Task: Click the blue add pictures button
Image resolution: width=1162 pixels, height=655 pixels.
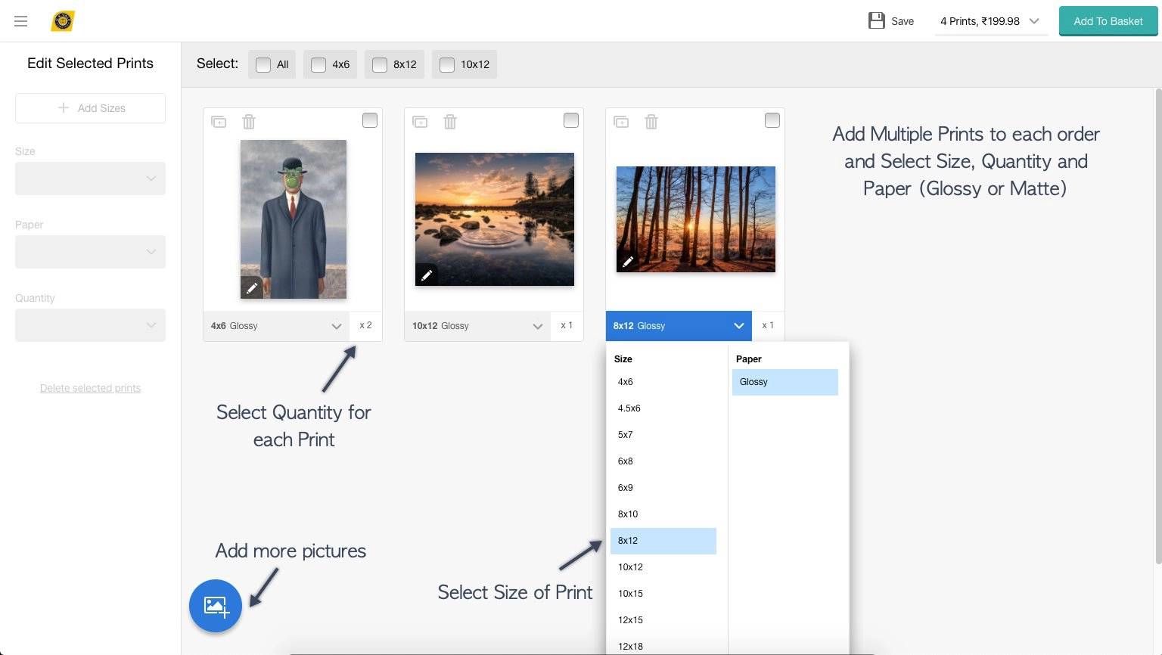Action: [216, 606]
